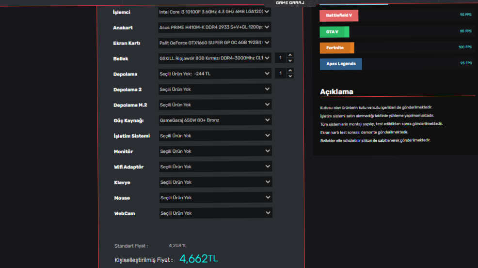Screen dimensions: 478x268
Task: Click the GTA V FPS bar
Action: [x=334, y=32]
